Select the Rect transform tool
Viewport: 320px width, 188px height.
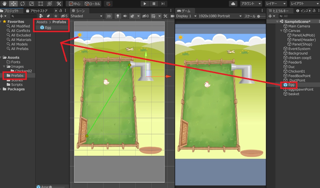41,4
